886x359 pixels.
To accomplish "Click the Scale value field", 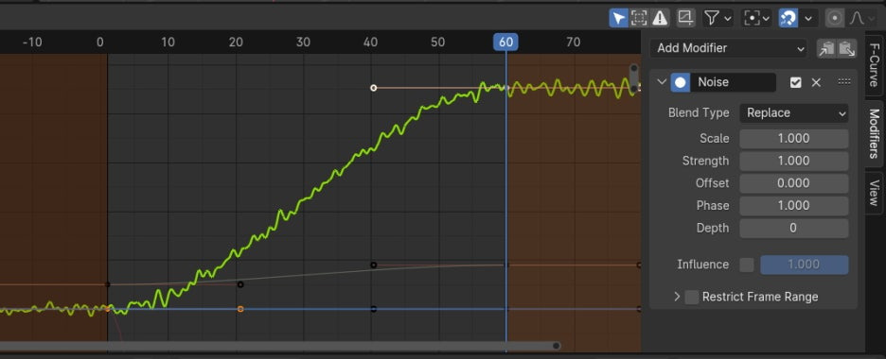I will [x=794, y=139].
